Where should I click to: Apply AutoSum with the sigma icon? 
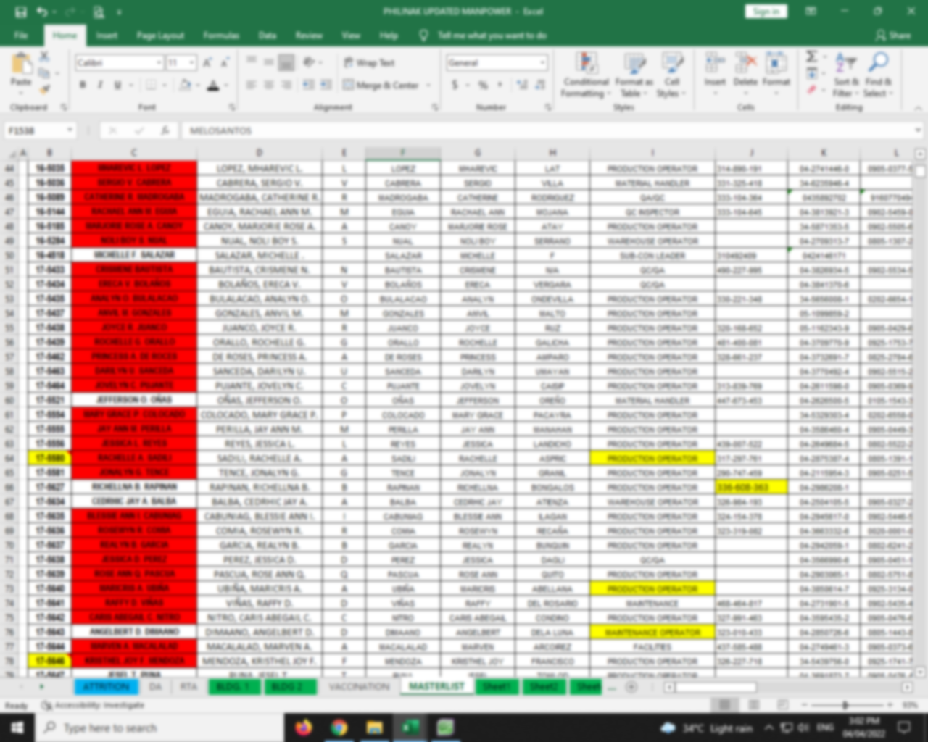812,57
